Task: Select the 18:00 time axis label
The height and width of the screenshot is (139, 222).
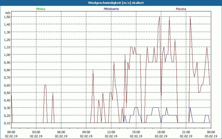Action: pyautogui.click(x=161, y=132)
